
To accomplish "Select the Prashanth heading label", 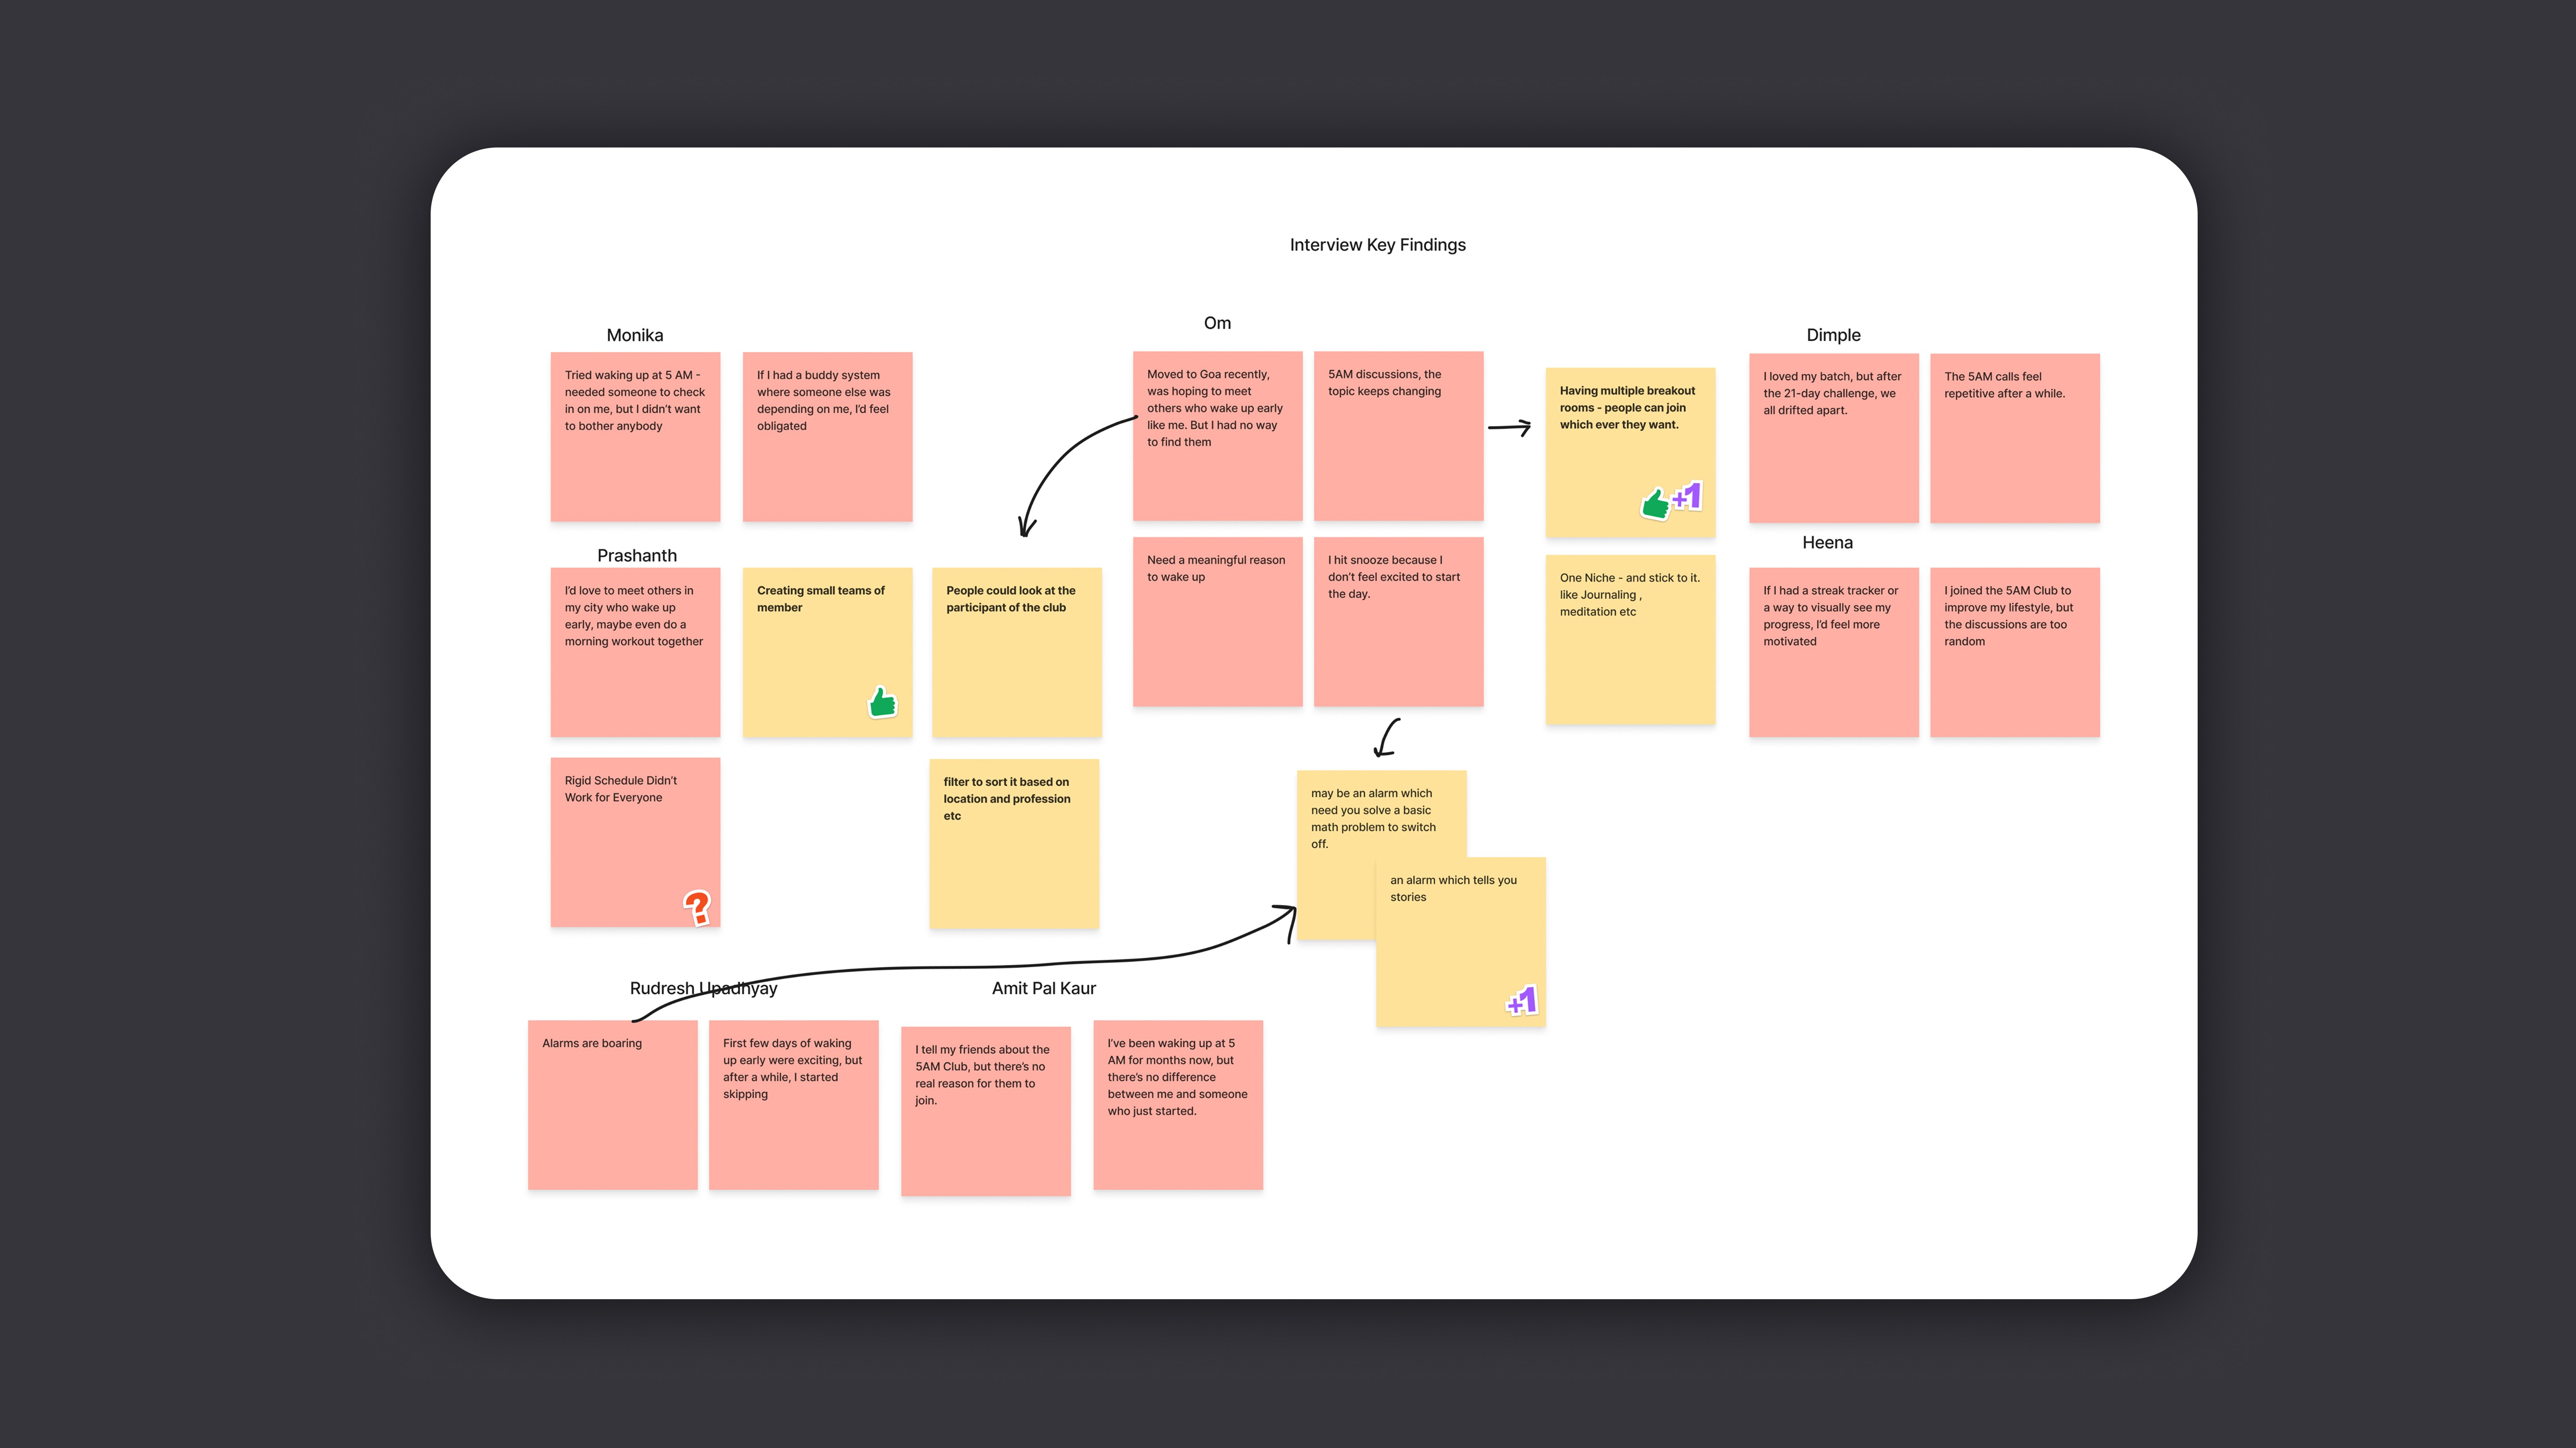I will [x=636, y=556].
